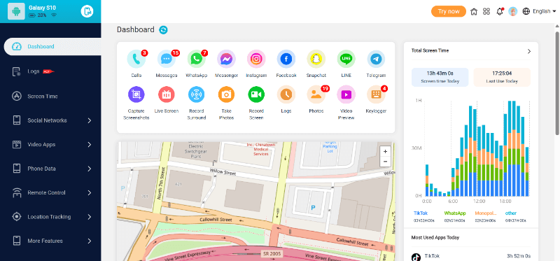Click the SR 2005 road label on the map
The image size is (560, 261).
click(x=272, y=254)
